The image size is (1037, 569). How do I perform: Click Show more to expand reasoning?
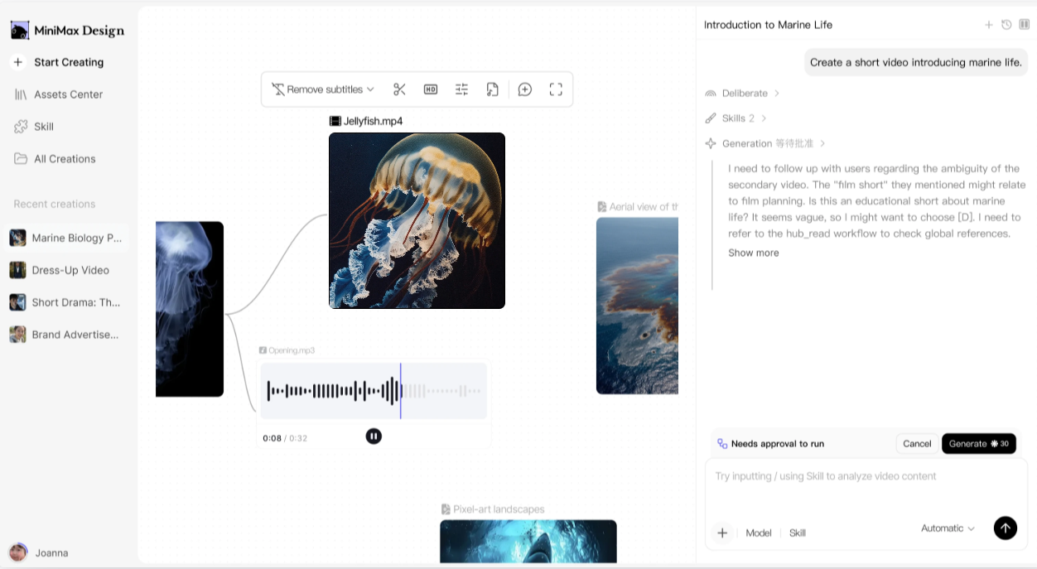pos(754,253)
